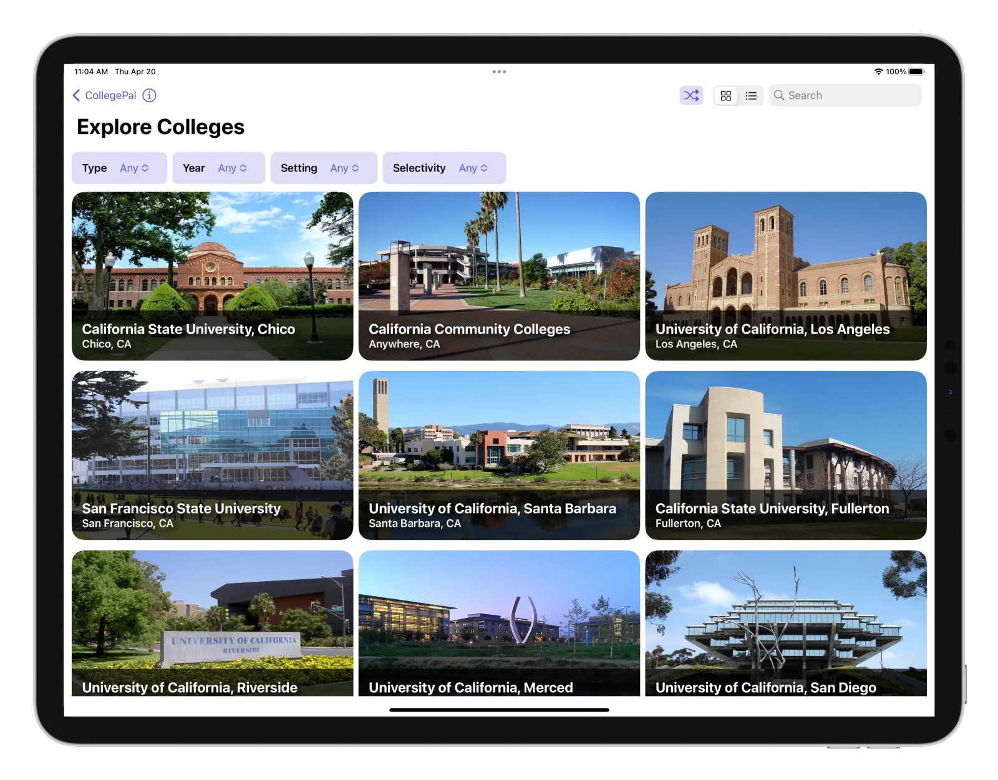This screenshot has width=998, height=780.
Task: Open University of California, Merced card
Action: tap(499, 624)
